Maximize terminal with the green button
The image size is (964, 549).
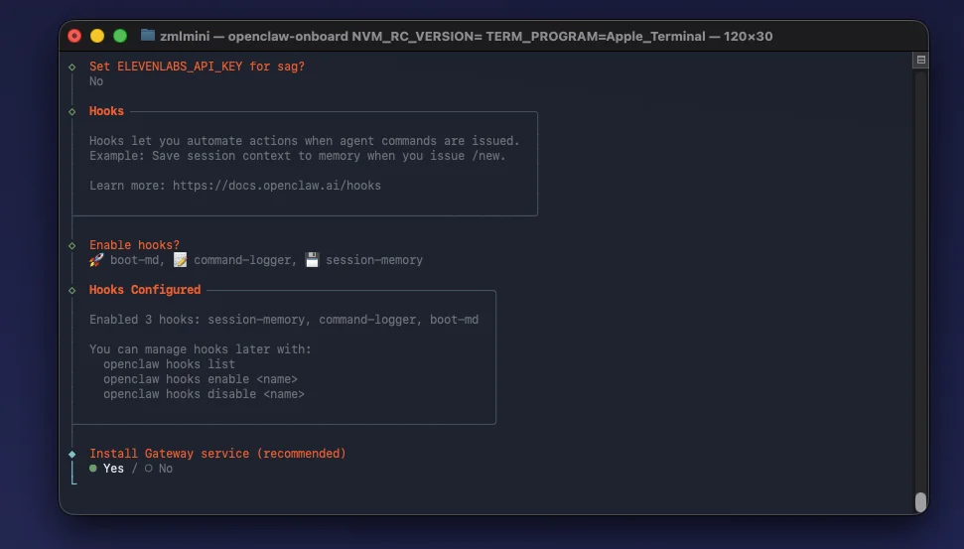120,36
